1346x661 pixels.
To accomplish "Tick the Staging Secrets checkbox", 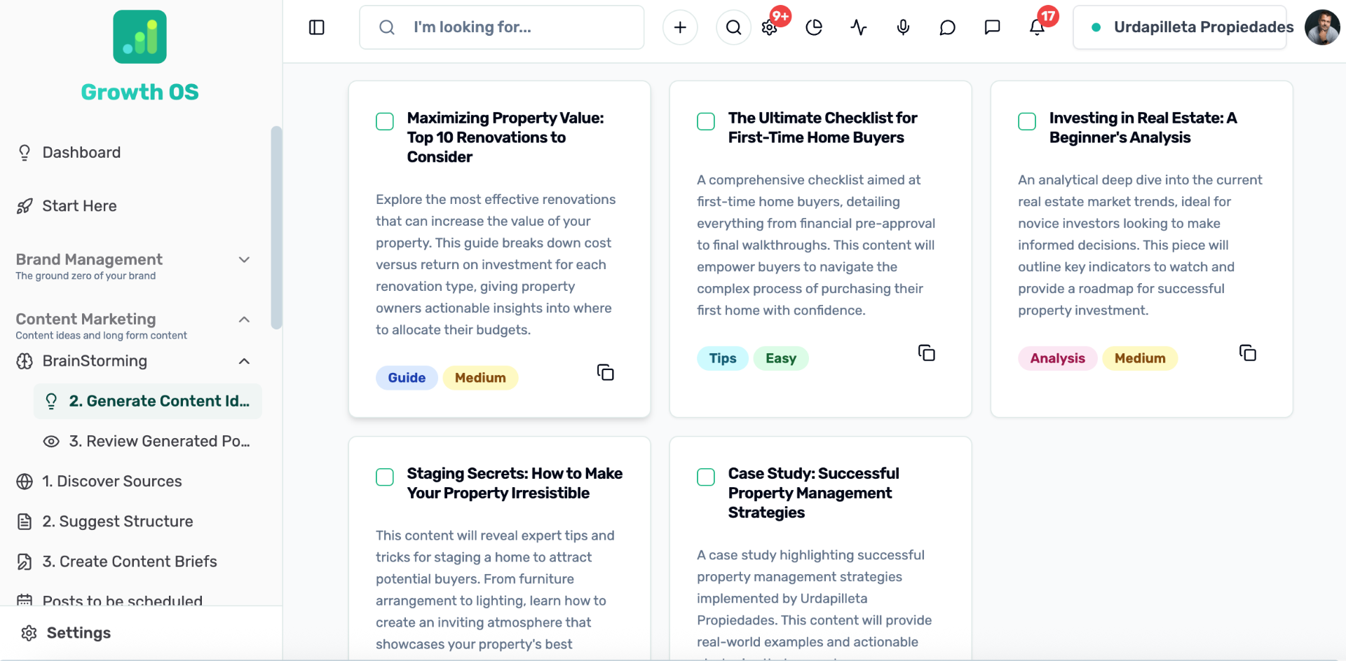I will click(385, 477).
